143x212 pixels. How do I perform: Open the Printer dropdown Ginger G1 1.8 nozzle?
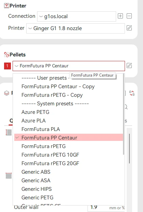[75, 28]
